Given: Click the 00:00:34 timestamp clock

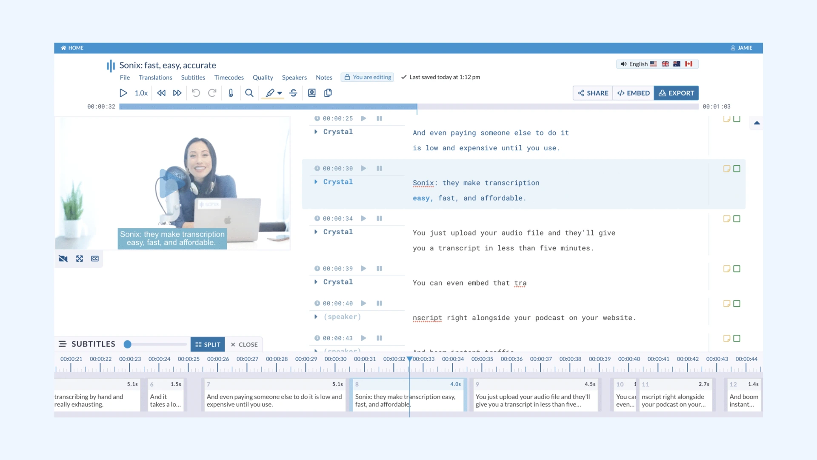Looking at the screenshot, I should pyautogui.click(x=317, y=218).
